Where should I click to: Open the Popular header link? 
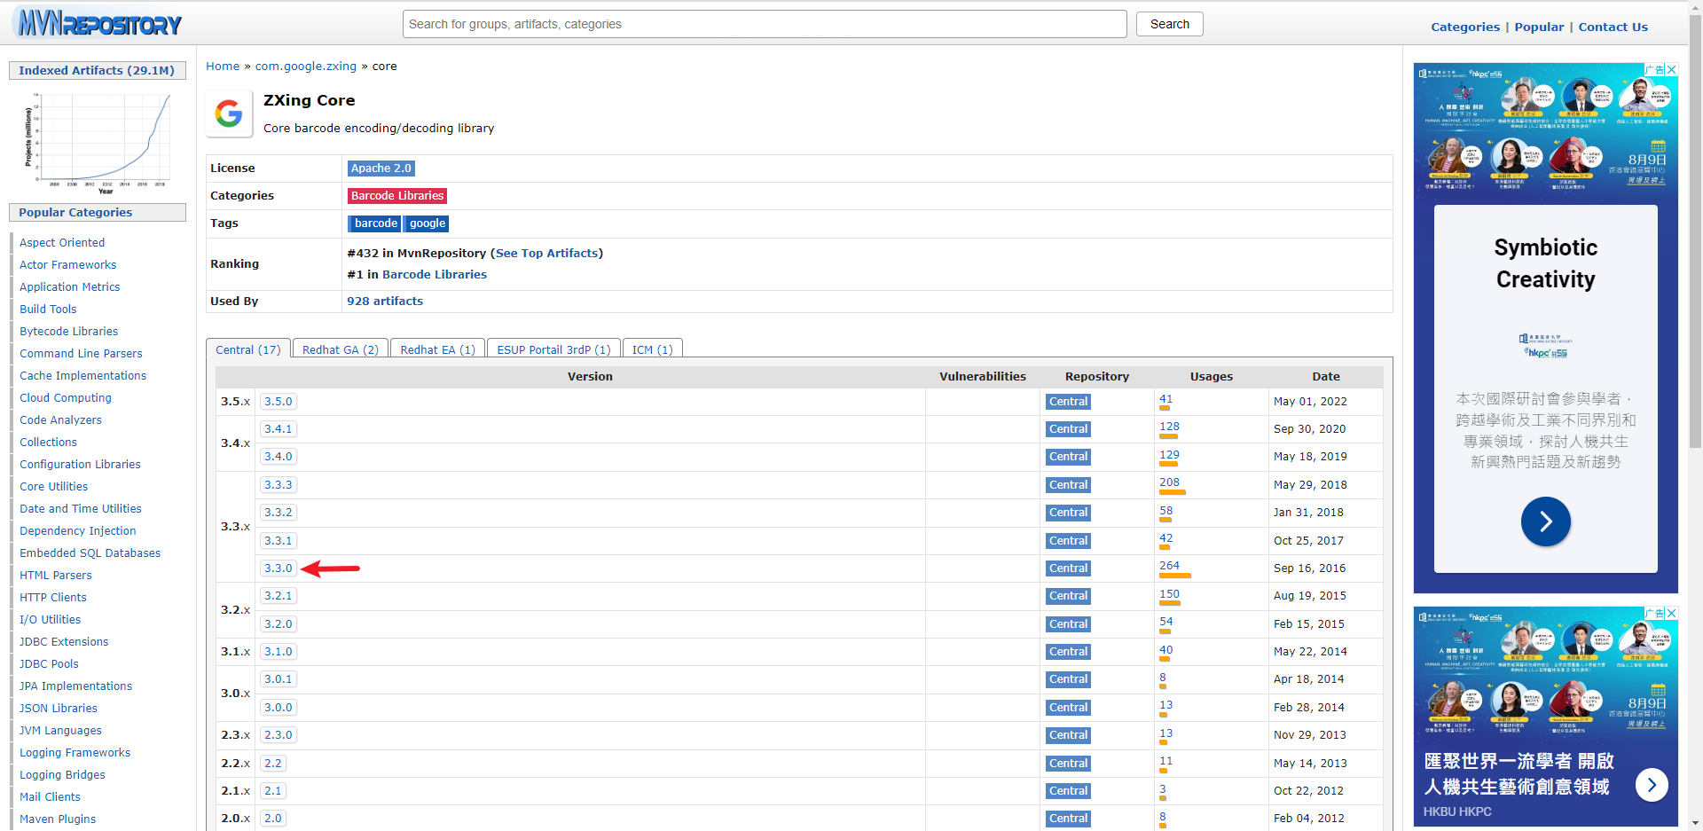click(x=1539, y=27)
